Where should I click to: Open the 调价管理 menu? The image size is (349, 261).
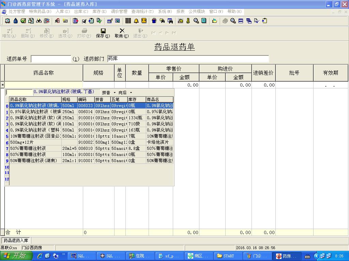coord(119,12)
